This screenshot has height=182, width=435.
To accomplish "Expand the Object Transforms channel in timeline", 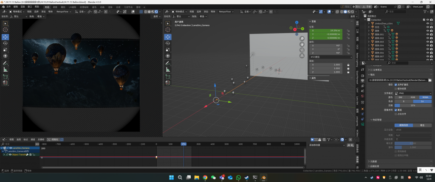I will (4, 154).
